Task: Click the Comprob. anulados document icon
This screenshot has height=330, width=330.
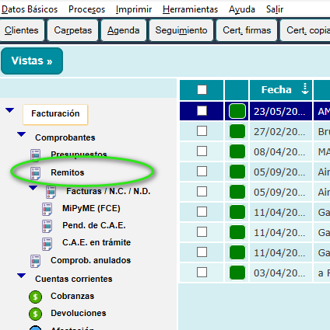Action: tap(36, 261)
